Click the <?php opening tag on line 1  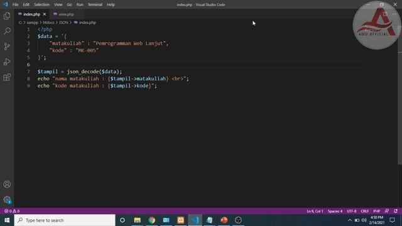pyautogui.click(x=45, y=30)
